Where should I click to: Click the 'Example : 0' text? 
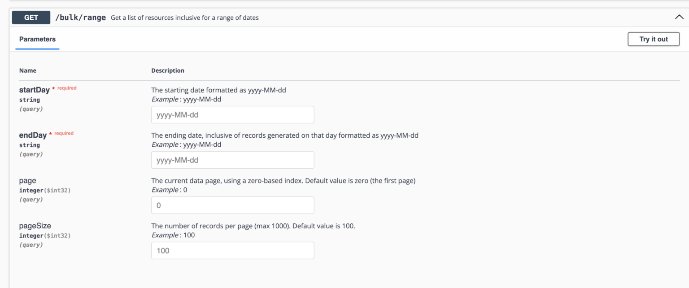170,190
